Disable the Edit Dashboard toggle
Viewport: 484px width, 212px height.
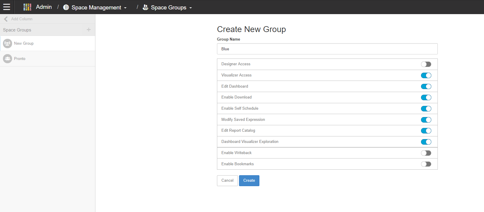[x=426, y=86]
